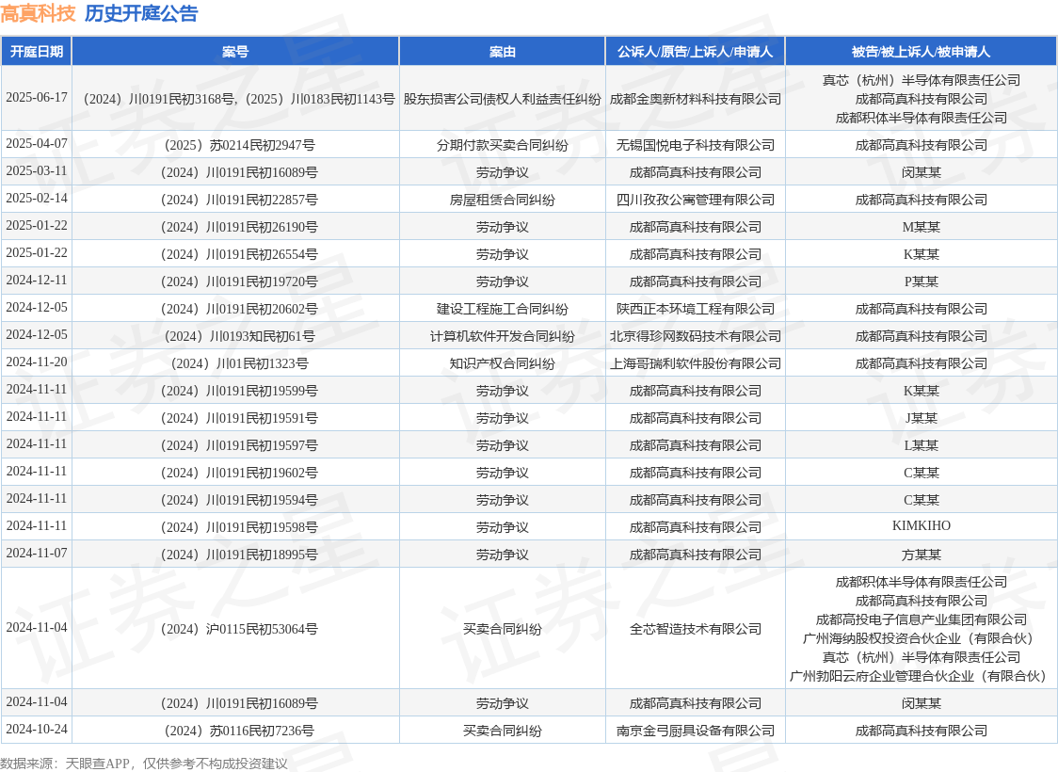Click the 数据来源 天眼查APP footer note
The height and width of the screenshot is (772, 1058).
tap(144, 764)
